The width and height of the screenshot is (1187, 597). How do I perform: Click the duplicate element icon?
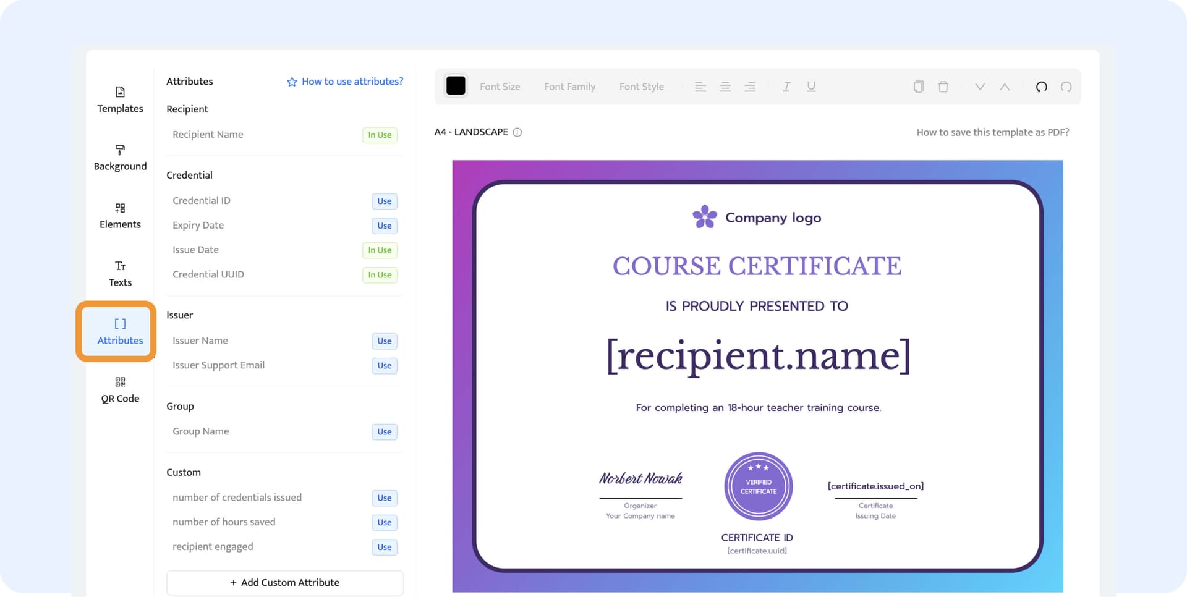[x=918, y=87]
